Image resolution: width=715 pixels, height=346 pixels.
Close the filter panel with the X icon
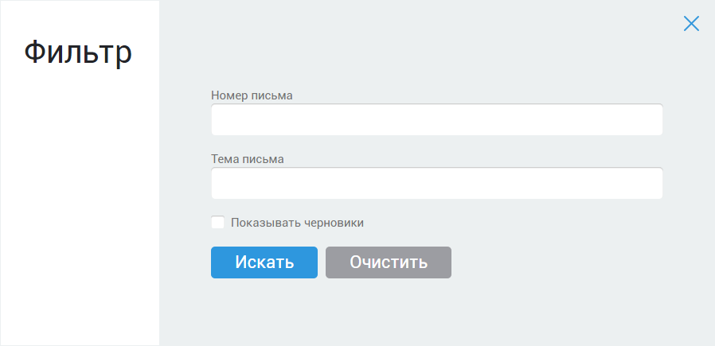pyautogui.click(x=691, y=24)
